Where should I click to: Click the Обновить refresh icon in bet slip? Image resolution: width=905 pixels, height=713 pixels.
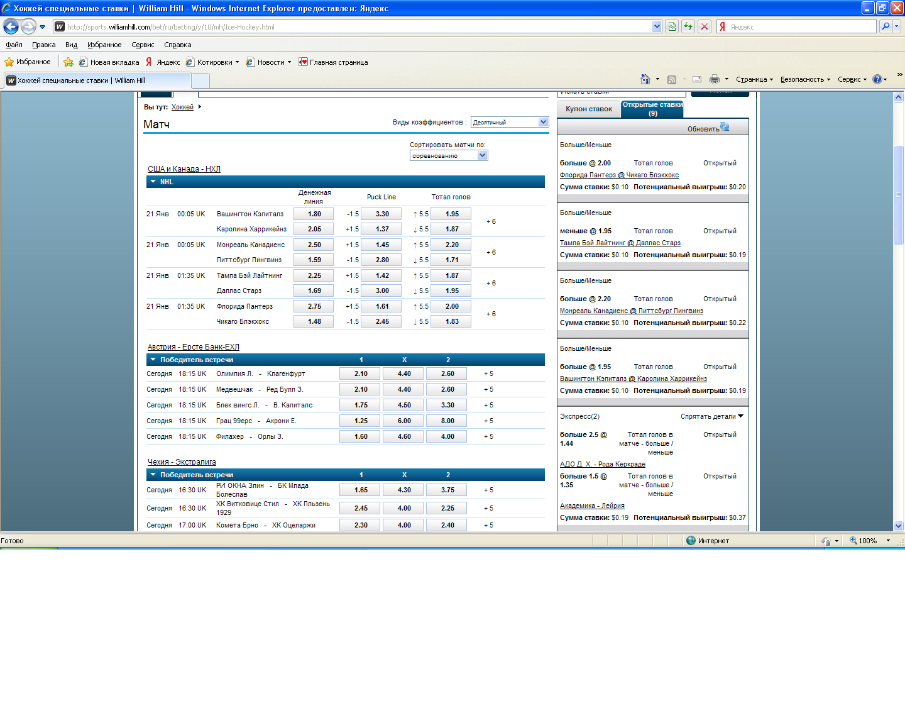pyautogui.click(x=725, y=127)
